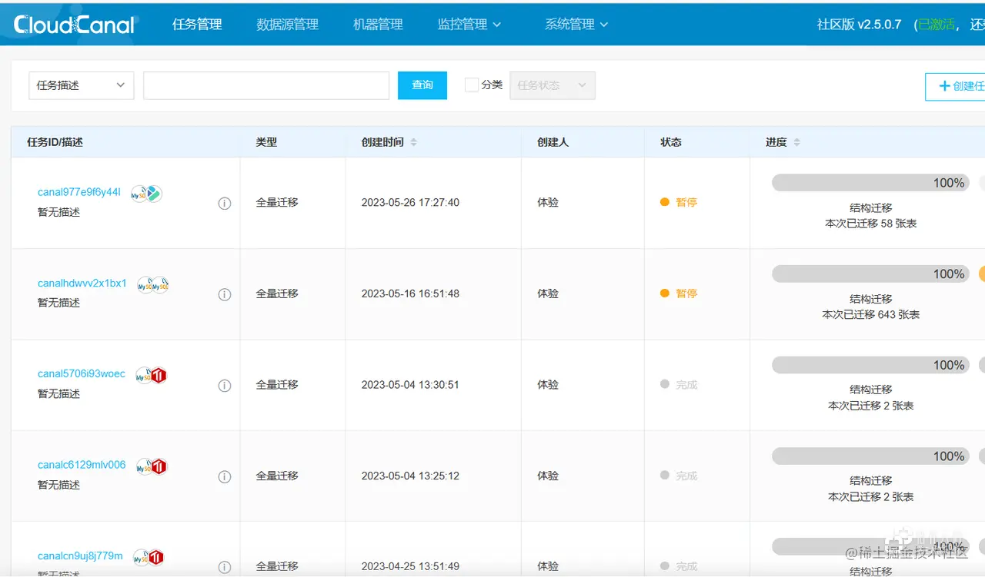985x577 pixels.
Task: Click 全量迁移 in canal977e9f6y44l row
Action: [277, 203]
